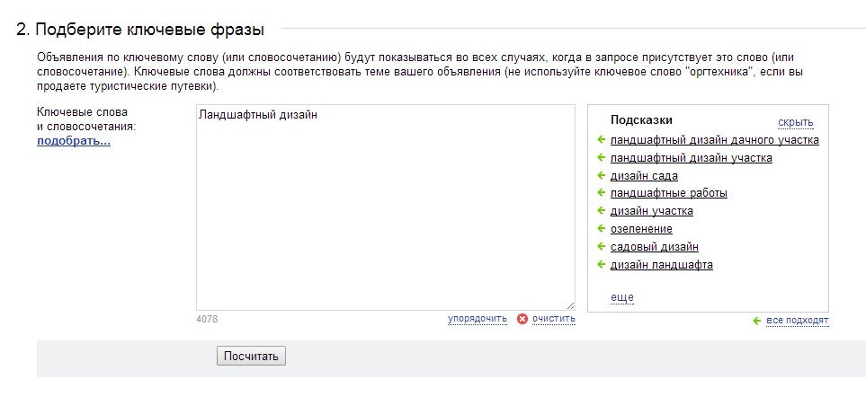
Task: Hide hints via 'скрыть' link
Action: (x=796, y=122)
